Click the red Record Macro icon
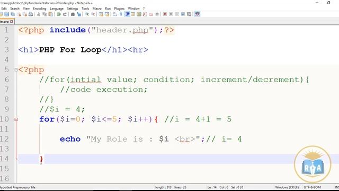 tap(165, 14)
